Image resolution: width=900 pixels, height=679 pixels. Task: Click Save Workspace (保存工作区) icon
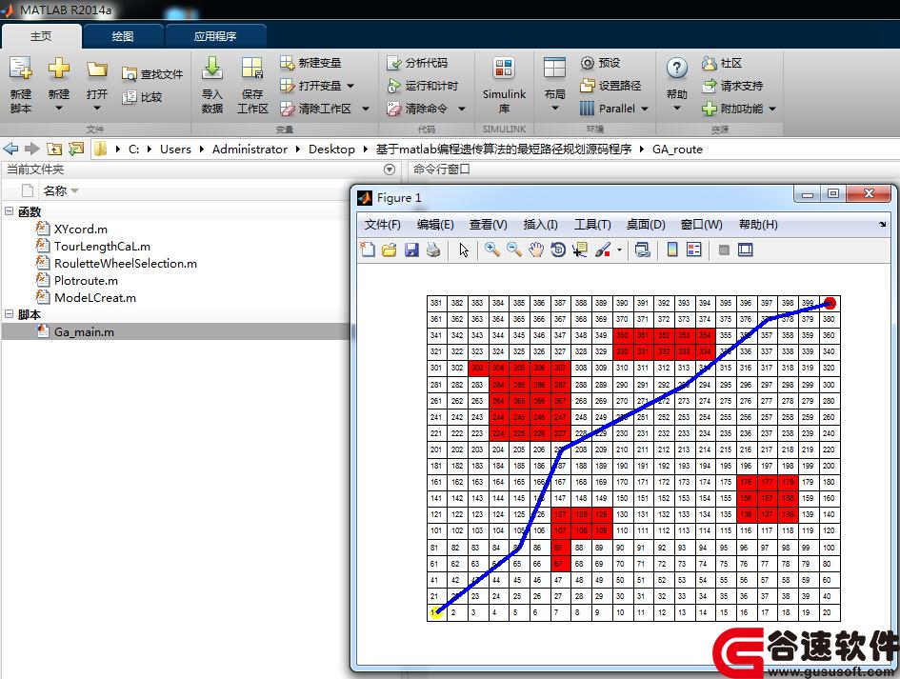[252, 69]
